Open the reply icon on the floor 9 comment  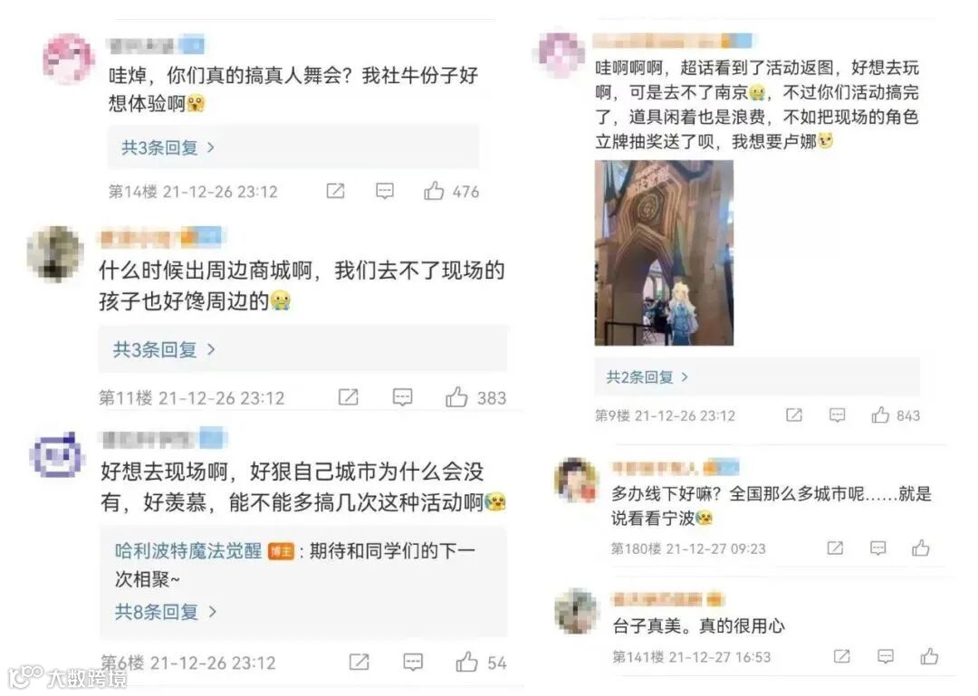coord(837,415)
